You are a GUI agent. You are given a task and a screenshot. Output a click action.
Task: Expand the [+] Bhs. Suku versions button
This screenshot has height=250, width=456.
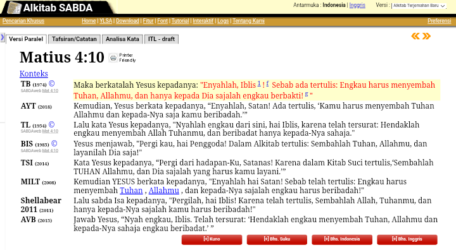tap(277, 239)
